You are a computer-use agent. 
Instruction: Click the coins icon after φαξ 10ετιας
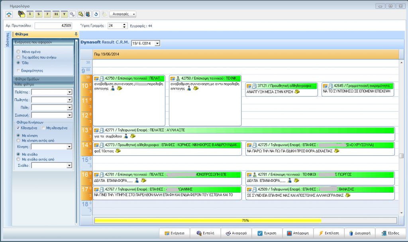[118, 151]
